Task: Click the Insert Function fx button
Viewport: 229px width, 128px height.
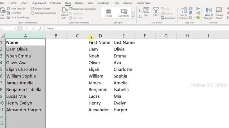Action: (40, 28)
